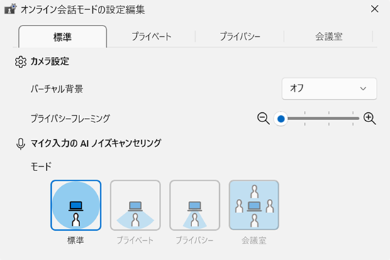
Task: Click the app icon in title bar
Action: coord(10,9)
